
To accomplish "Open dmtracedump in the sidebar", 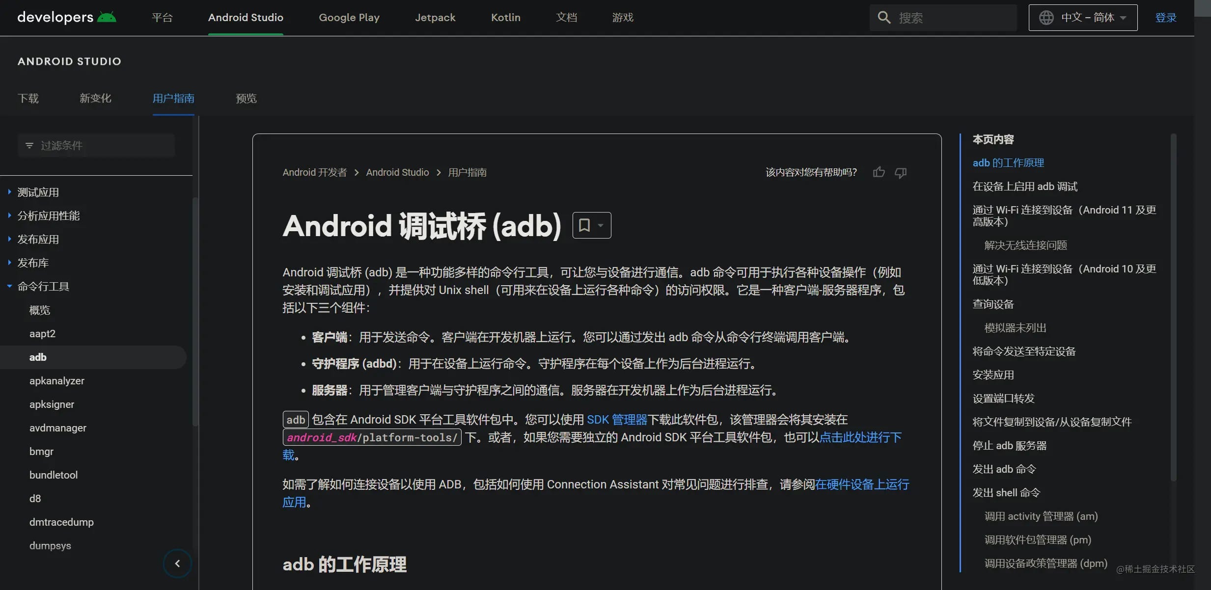I will 61,522.
